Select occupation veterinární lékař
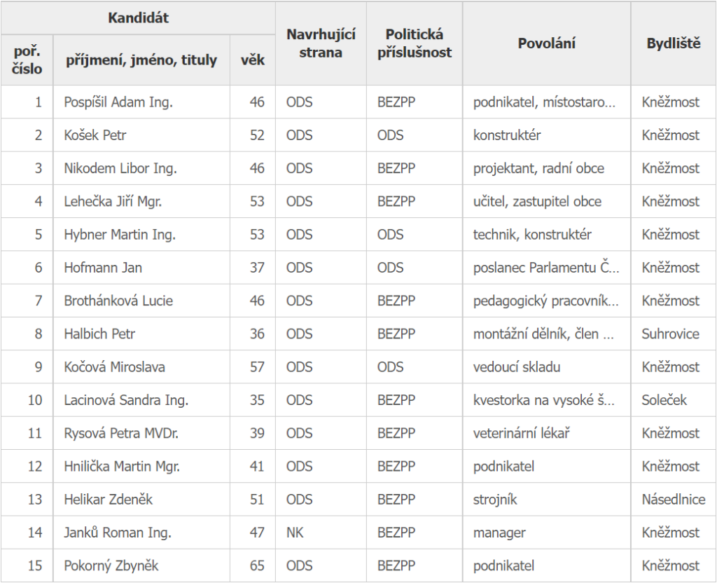 pos(521,433)
